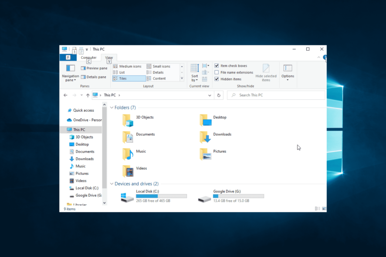Click Google Drive (G:) usage bar

point(239,196)
